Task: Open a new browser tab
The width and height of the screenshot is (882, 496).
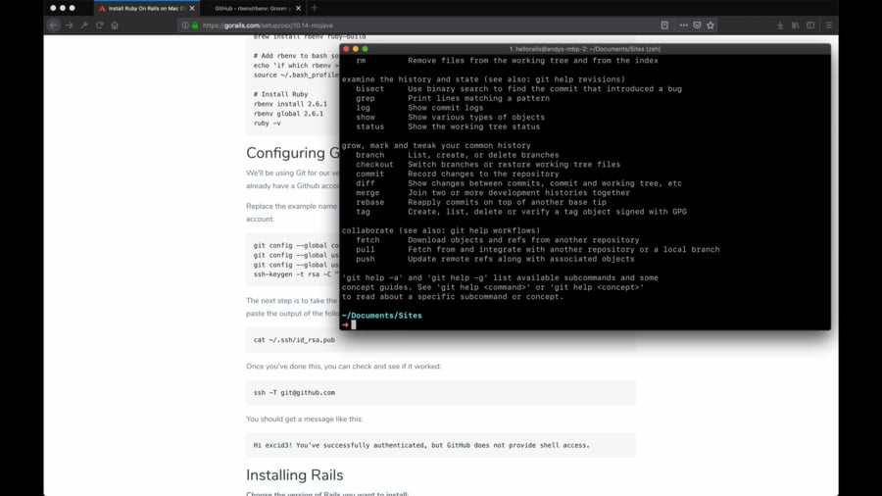Action: point(315,9)
